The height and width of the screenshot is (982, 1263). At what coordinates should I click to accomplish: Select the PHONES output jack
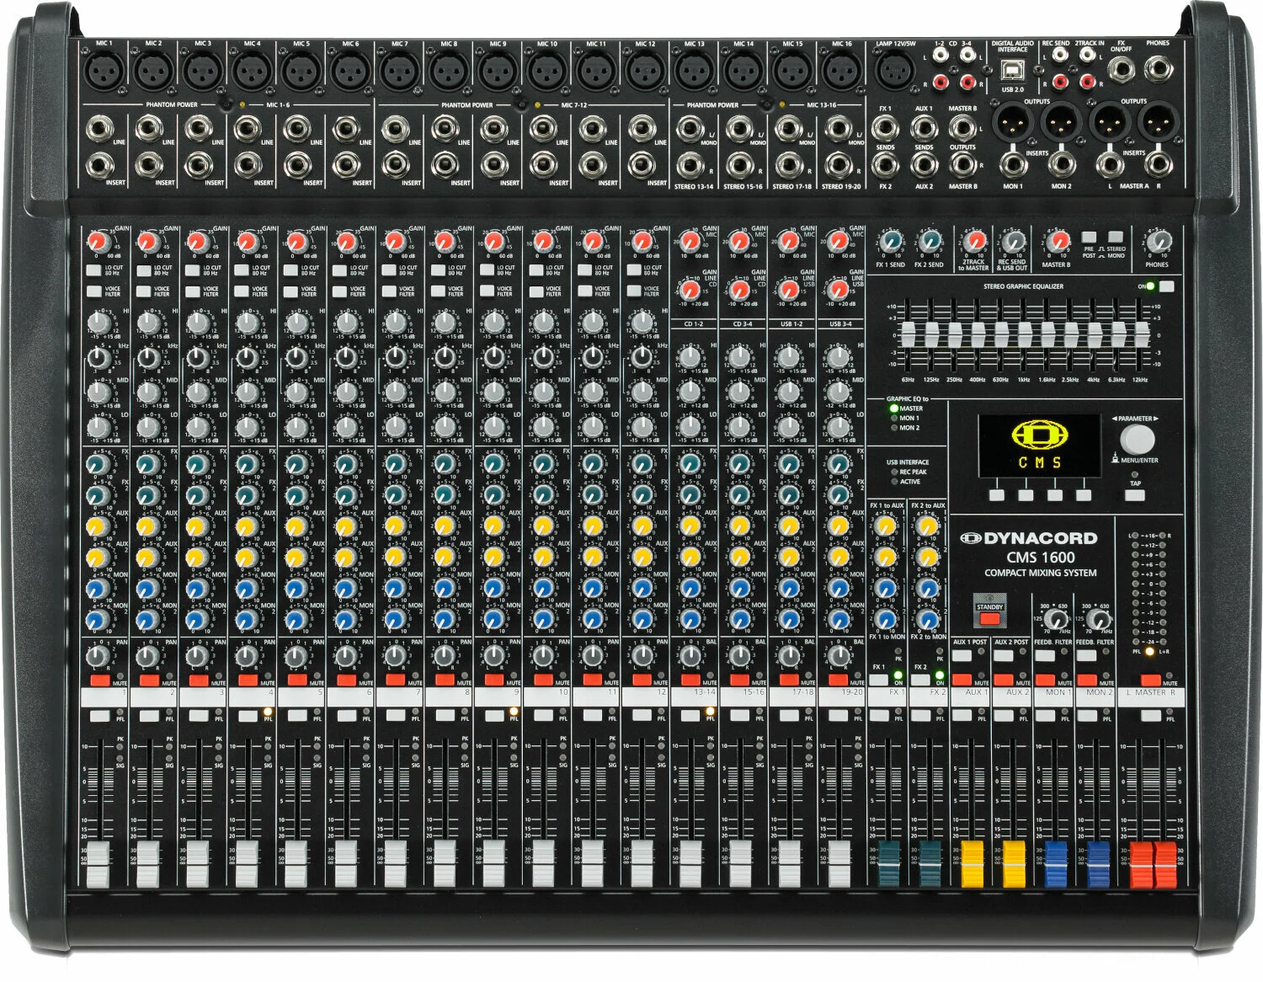point(1159,70)
